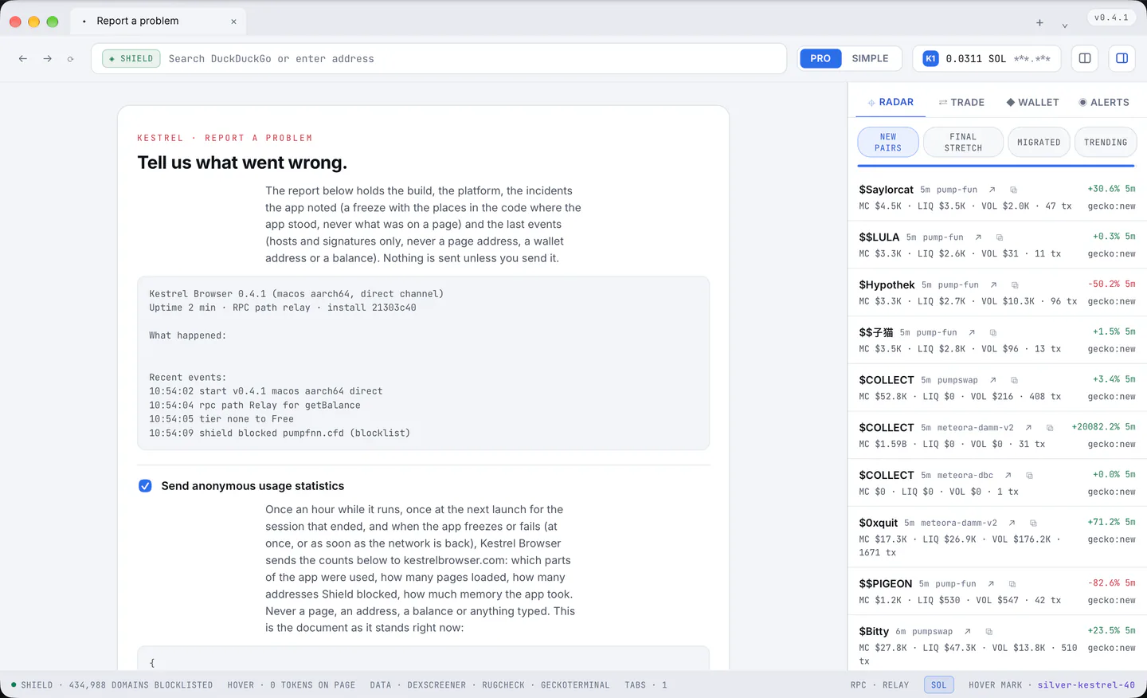Select the $$PIGEON token name
1147x698 pixels.
point(885,584)
